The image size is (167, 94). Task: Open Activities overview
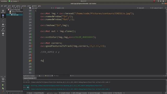coord(4,1)
